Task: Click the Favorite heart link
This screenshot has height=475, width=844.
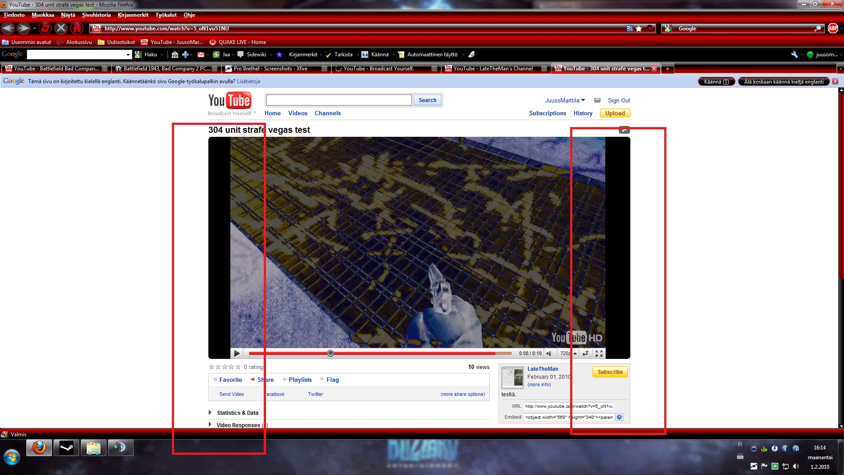Action: click(x=227, y=380)
